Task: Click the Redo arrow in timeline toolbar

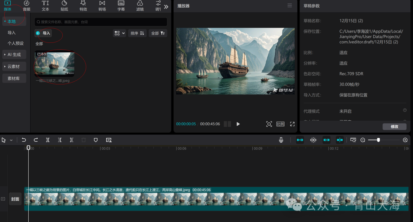Action: (36, 140)
